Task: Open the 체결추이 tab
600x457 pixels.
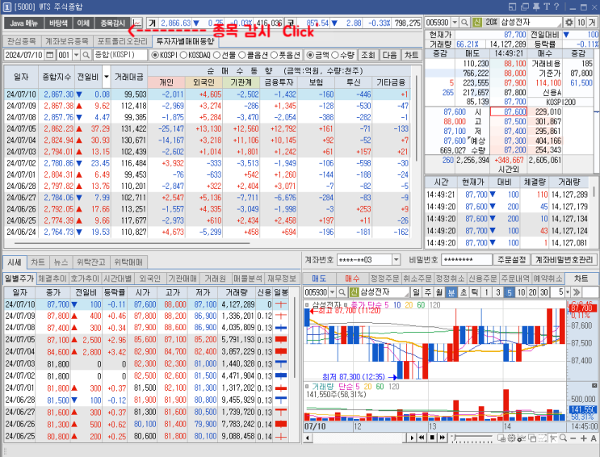Action: pos(52,279)
